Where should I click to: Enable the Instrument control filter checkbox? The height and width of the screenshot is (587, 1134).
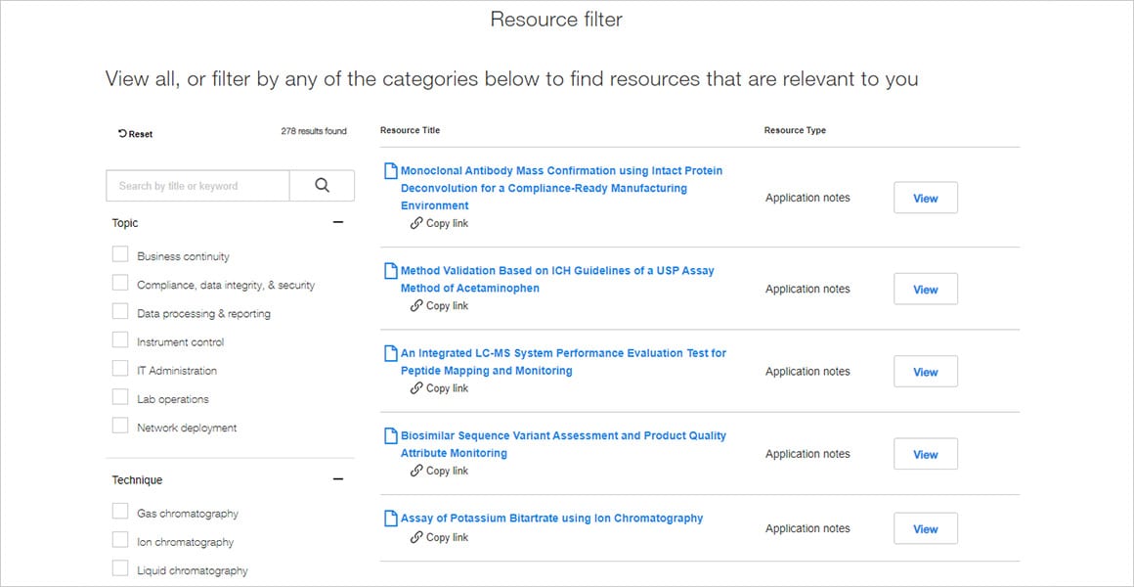click(120, 341)
